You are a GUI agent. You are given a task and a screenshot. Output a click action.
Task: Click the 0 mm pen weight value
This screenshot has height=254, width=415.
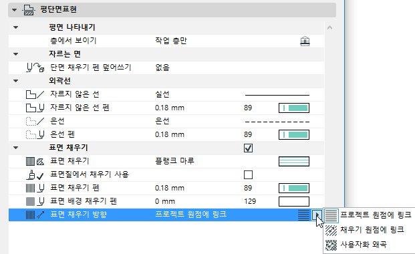click(165, 201)
